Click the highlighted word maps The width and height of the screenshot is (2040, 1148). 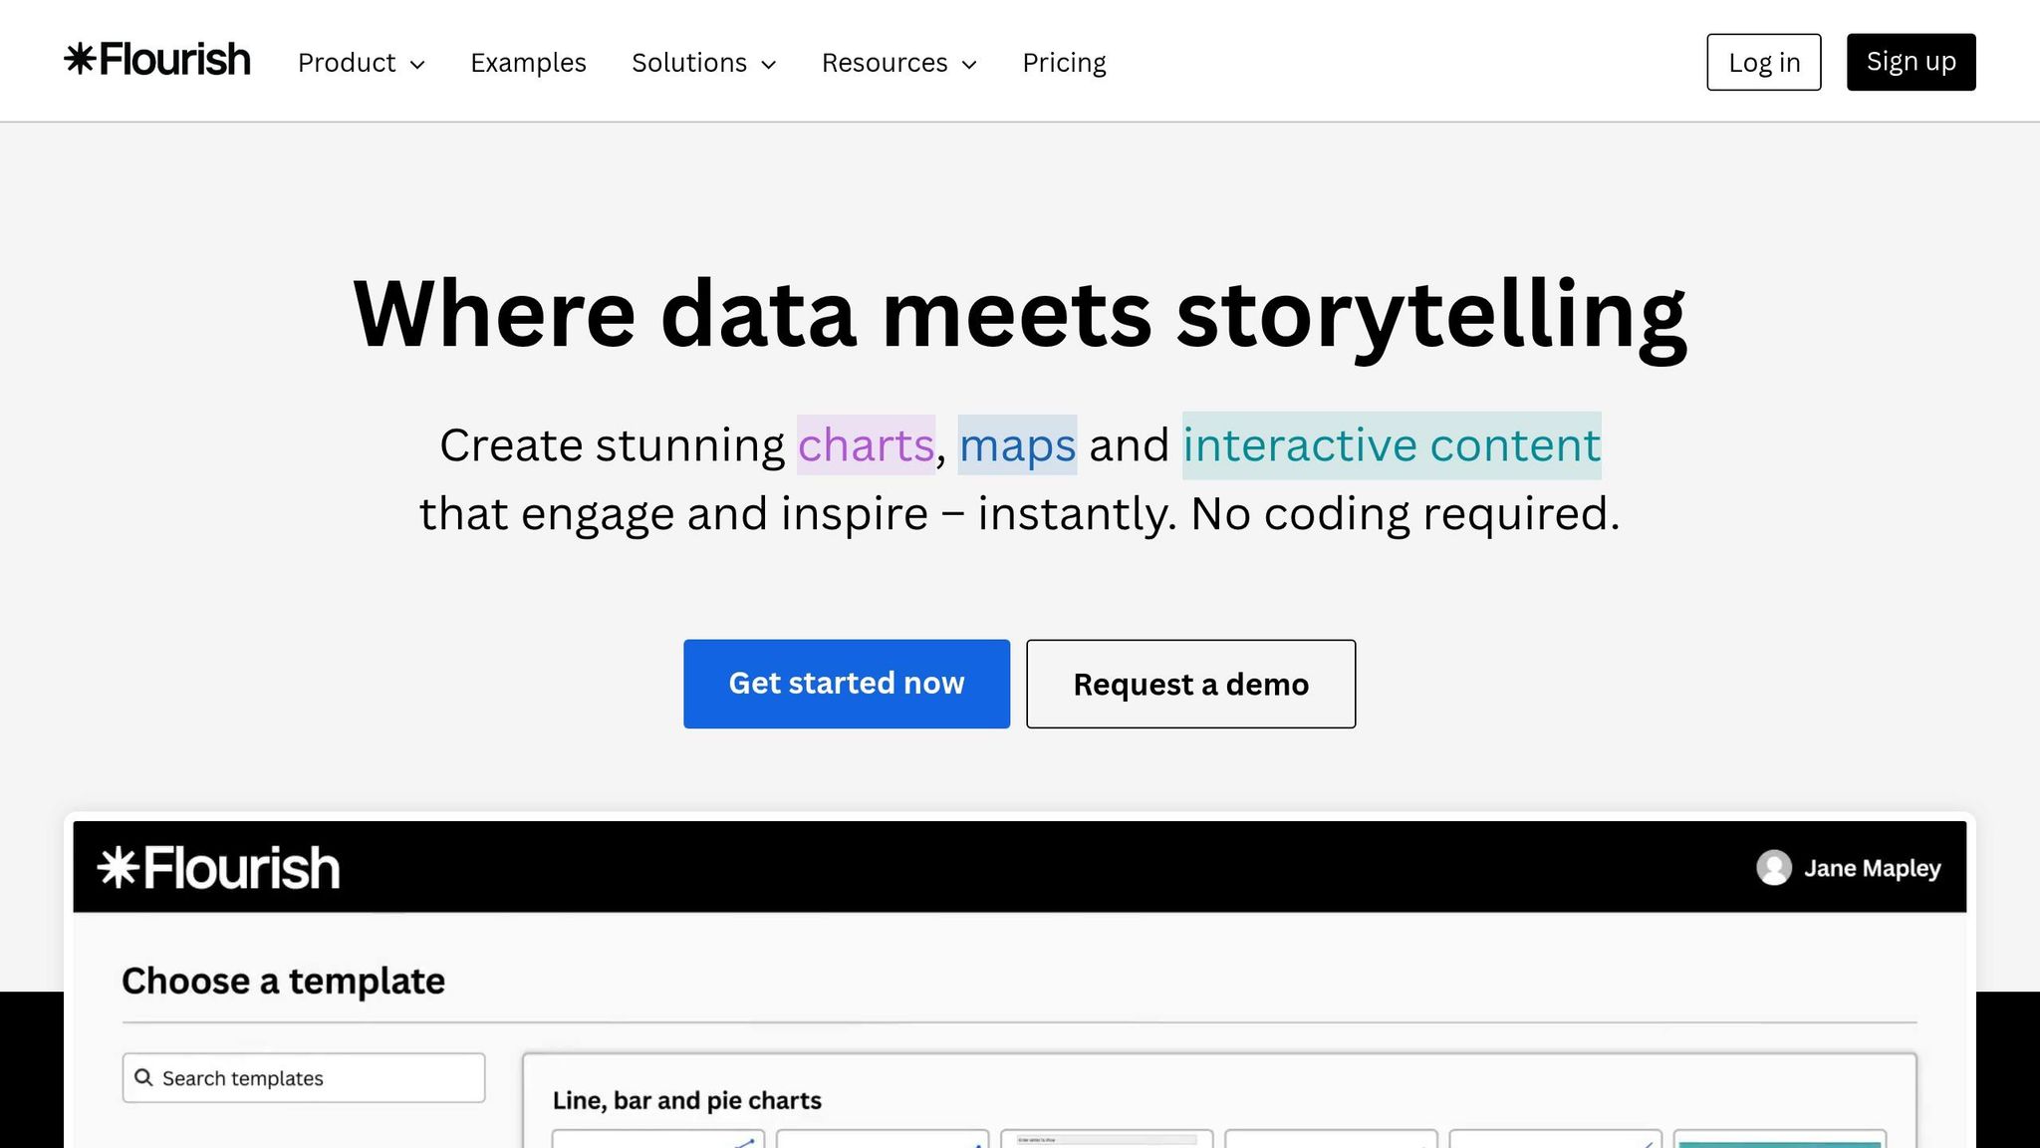pyautogui.click(x=1017, y=444)
